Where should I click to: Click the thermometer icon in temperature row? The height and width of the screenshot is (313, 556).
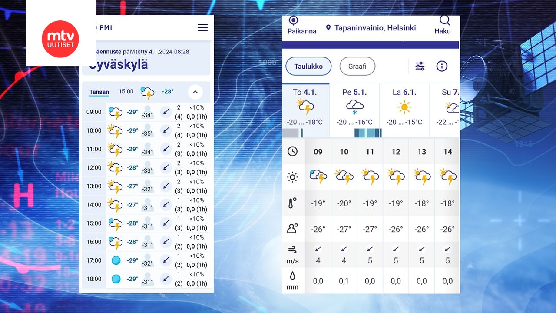[293, 203]
